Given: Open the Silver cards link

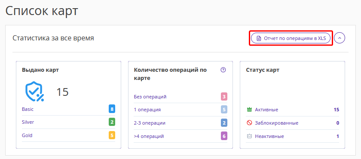Looking at the screenshot, I should [x=28, y=122].
